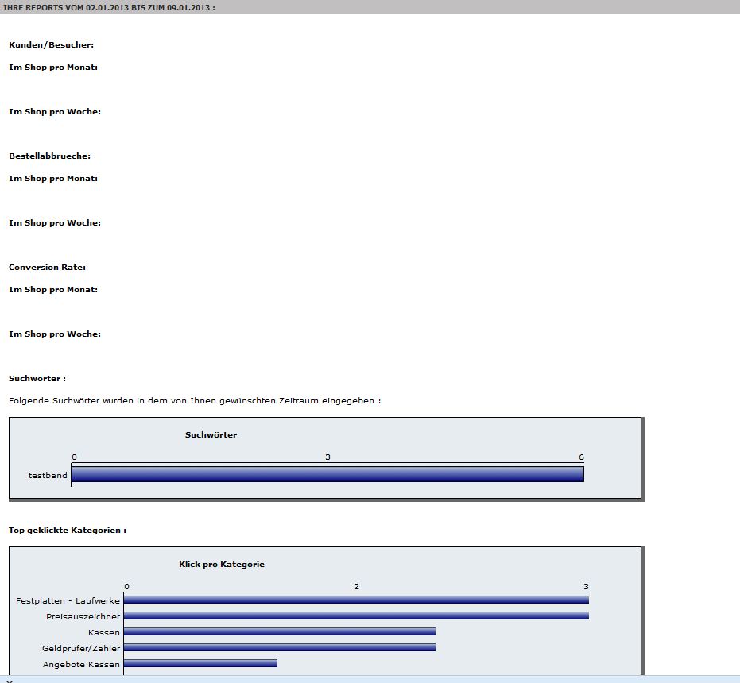Click the Conversion Rate section heading
The image size is (740, 683).
click(47, 268)
